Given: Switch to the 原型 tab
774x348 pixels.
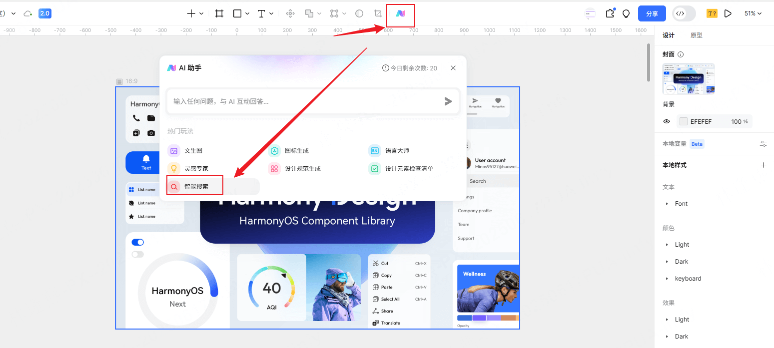Looking at the screenshot, I should click(x=696, y=35).
